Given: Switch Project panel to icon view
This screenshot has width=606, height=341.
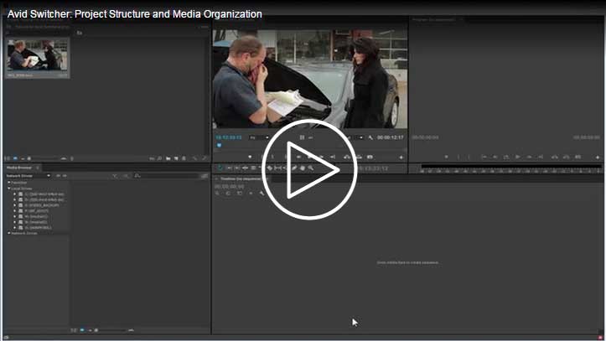Looking at the screenshot, I should [x=15, y=158].
